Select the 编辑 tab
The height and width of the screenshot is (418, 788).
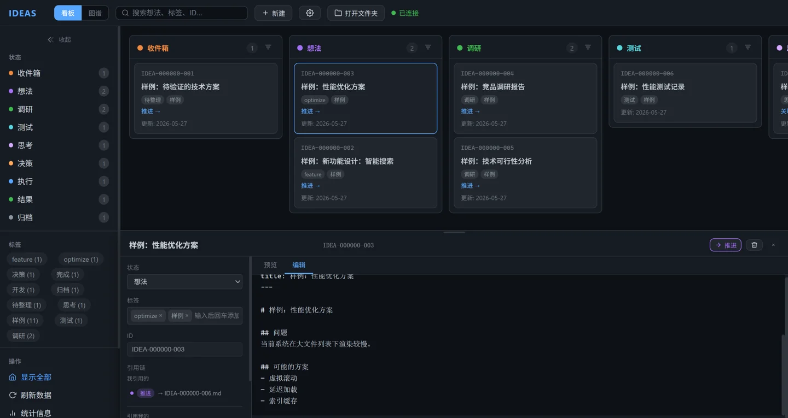299,265
